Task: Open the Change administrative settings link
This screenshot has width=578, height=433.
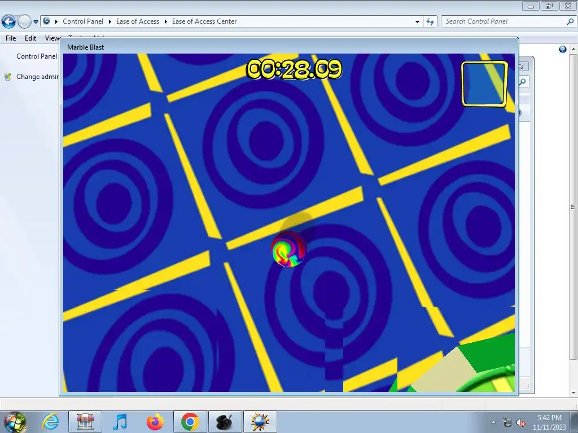Action: (38, 77)
